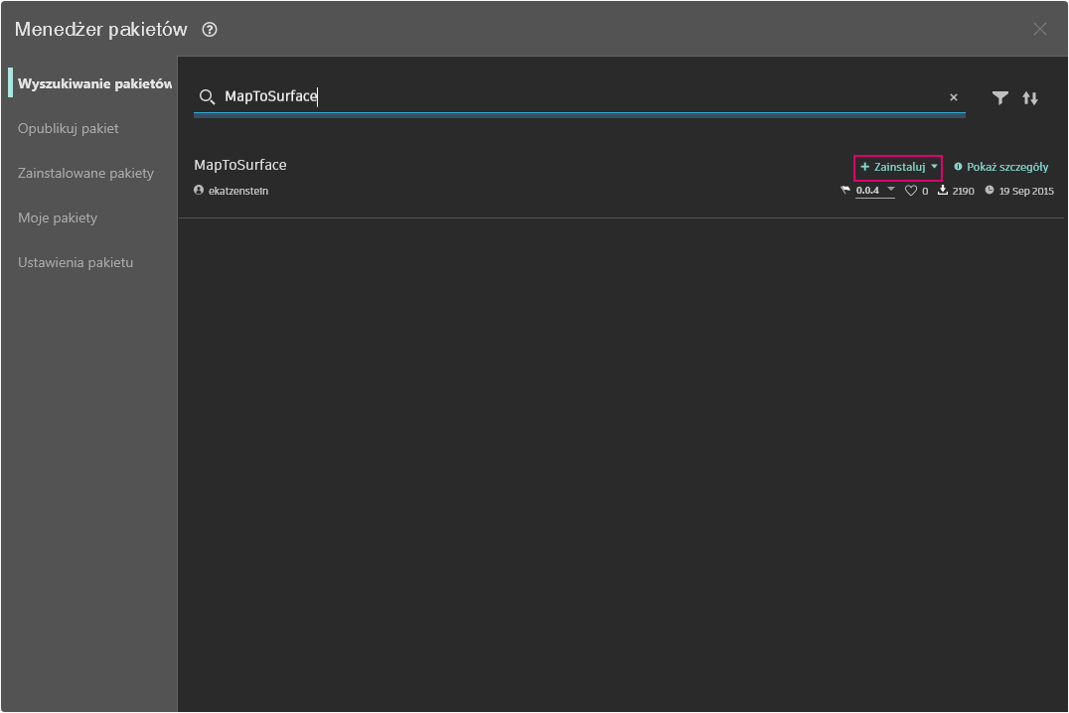Expand the Zainstaluj dropdown arrow
The width and height of the screenshot is (1069, 713).
934,166
